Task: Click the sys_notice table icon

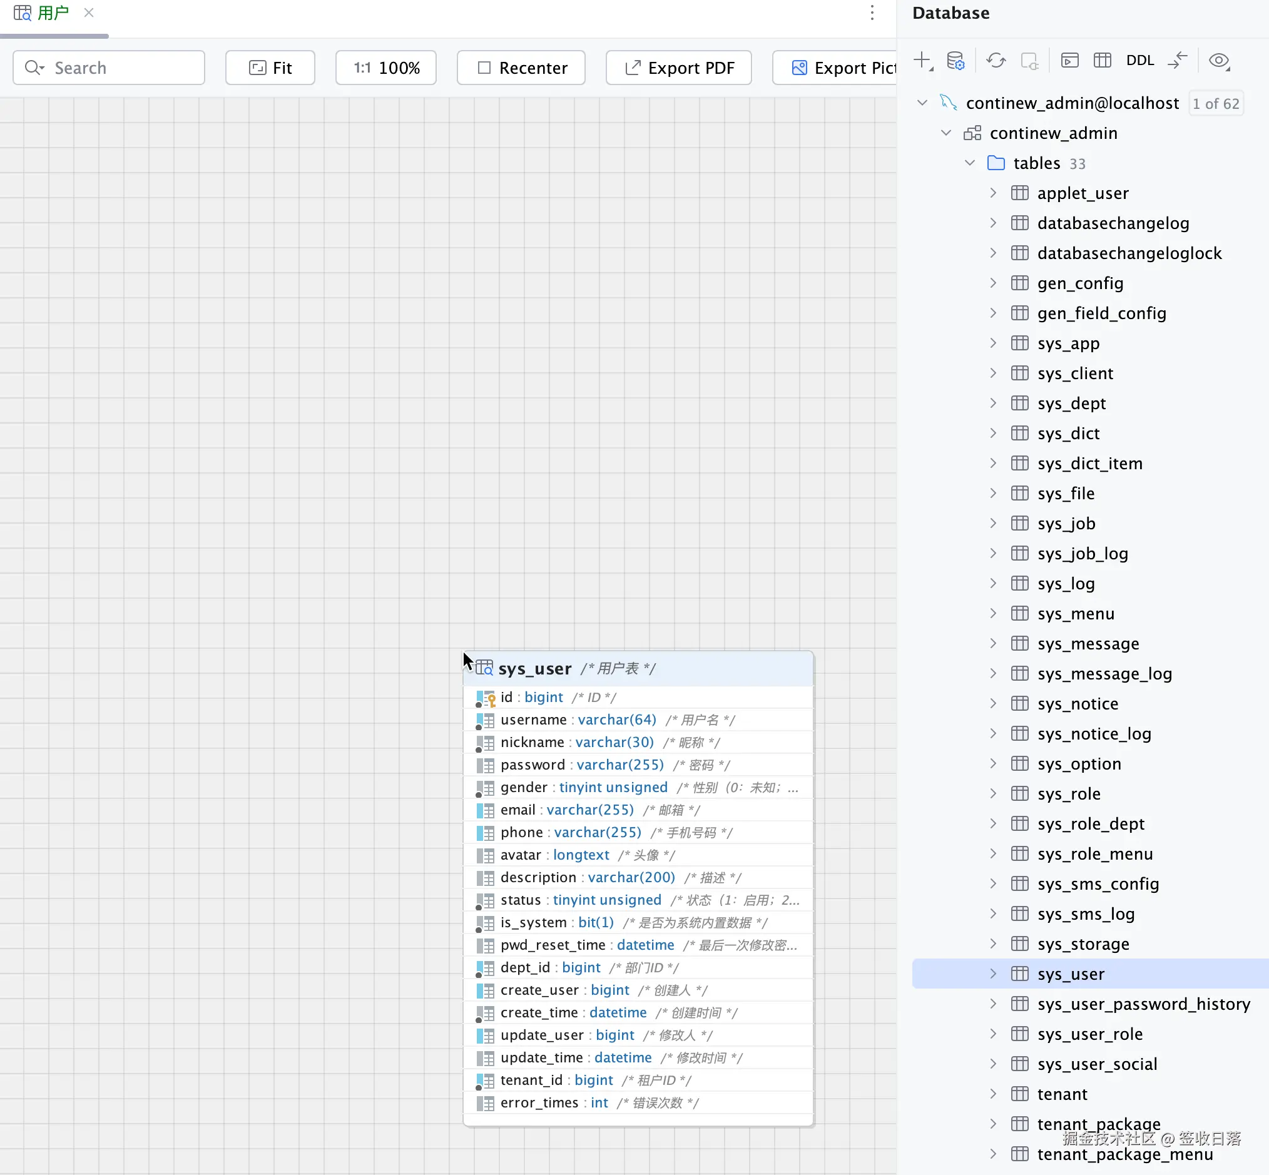Action: pos(1020,703)
